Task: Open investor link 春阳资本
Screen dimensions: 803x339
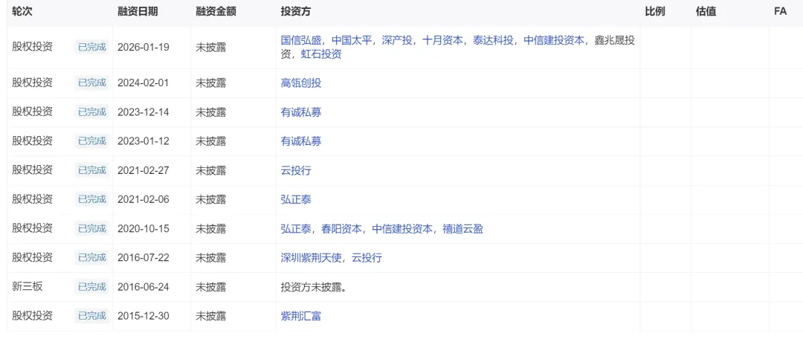Action: point(341,229)
